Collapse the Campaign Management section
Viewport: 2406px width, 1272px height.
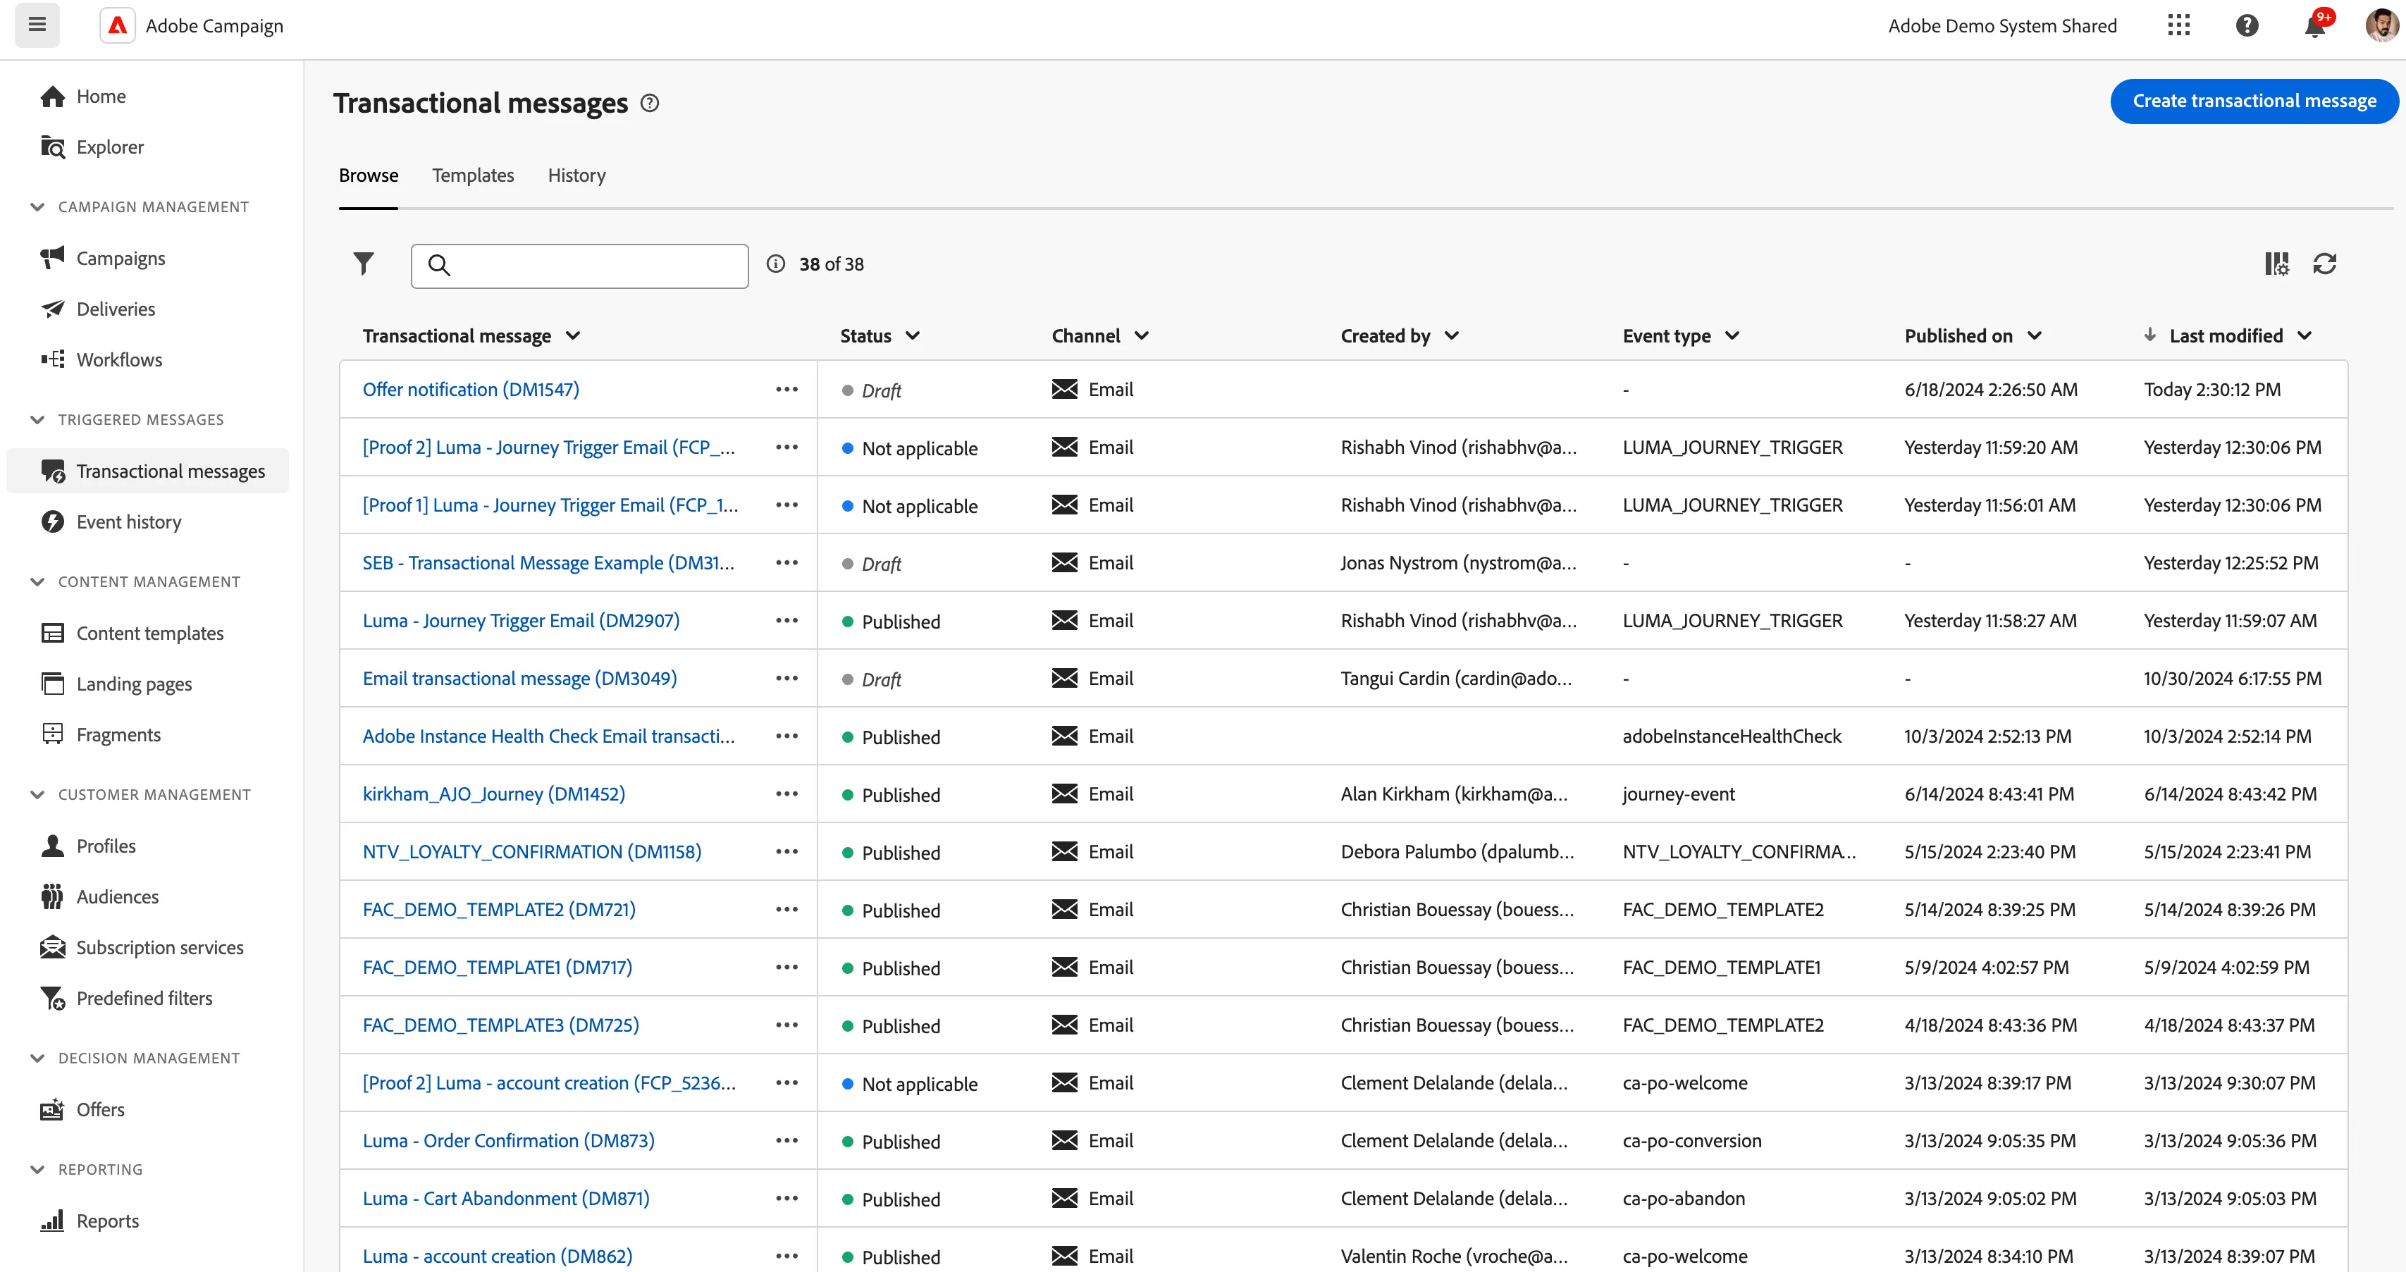(37, 206)
